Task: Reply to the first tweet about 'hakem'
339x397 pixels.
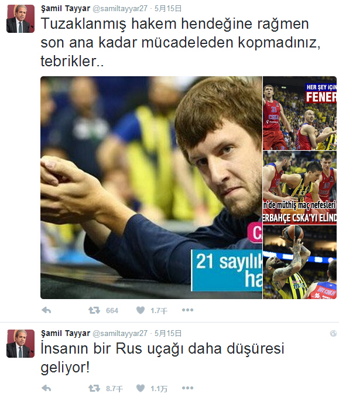Action: point(46,310)
